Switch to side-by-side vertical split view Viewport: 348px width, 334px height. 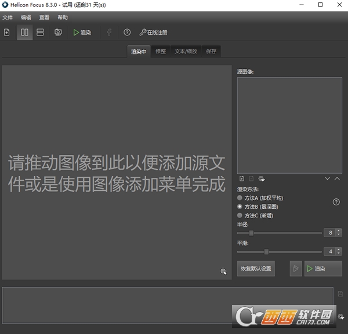tap(24, 32)
